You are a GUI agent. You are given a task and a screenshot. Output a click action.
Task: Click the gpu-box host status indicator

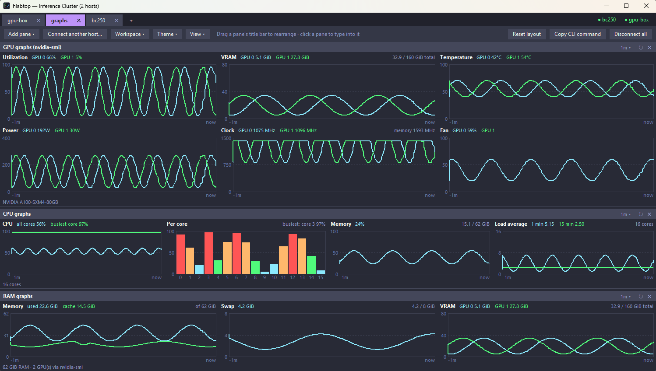point(637,20)
